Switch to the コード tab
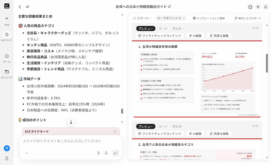This screenshot has height=165, width=273. [163, 28]
